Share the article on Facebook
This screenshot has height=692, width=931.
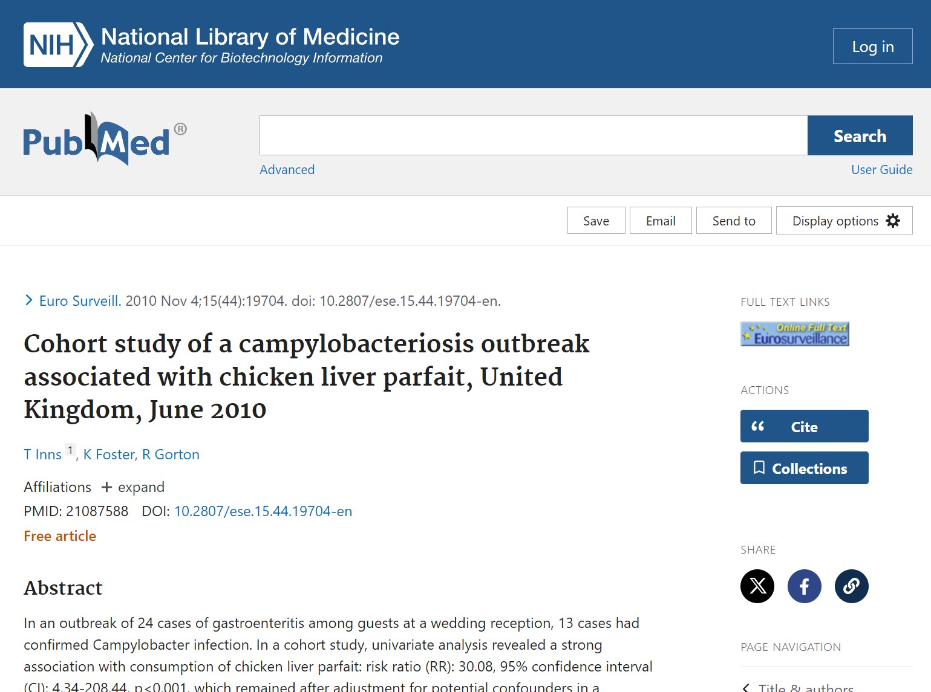(804, 586)
